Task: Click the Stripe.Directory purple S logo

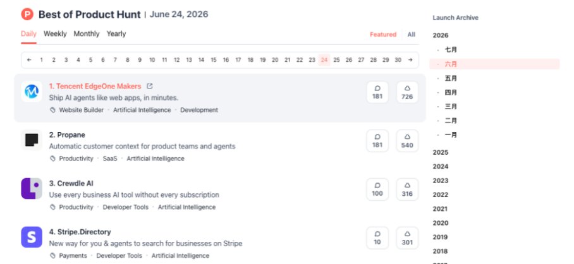Action: 32,237
